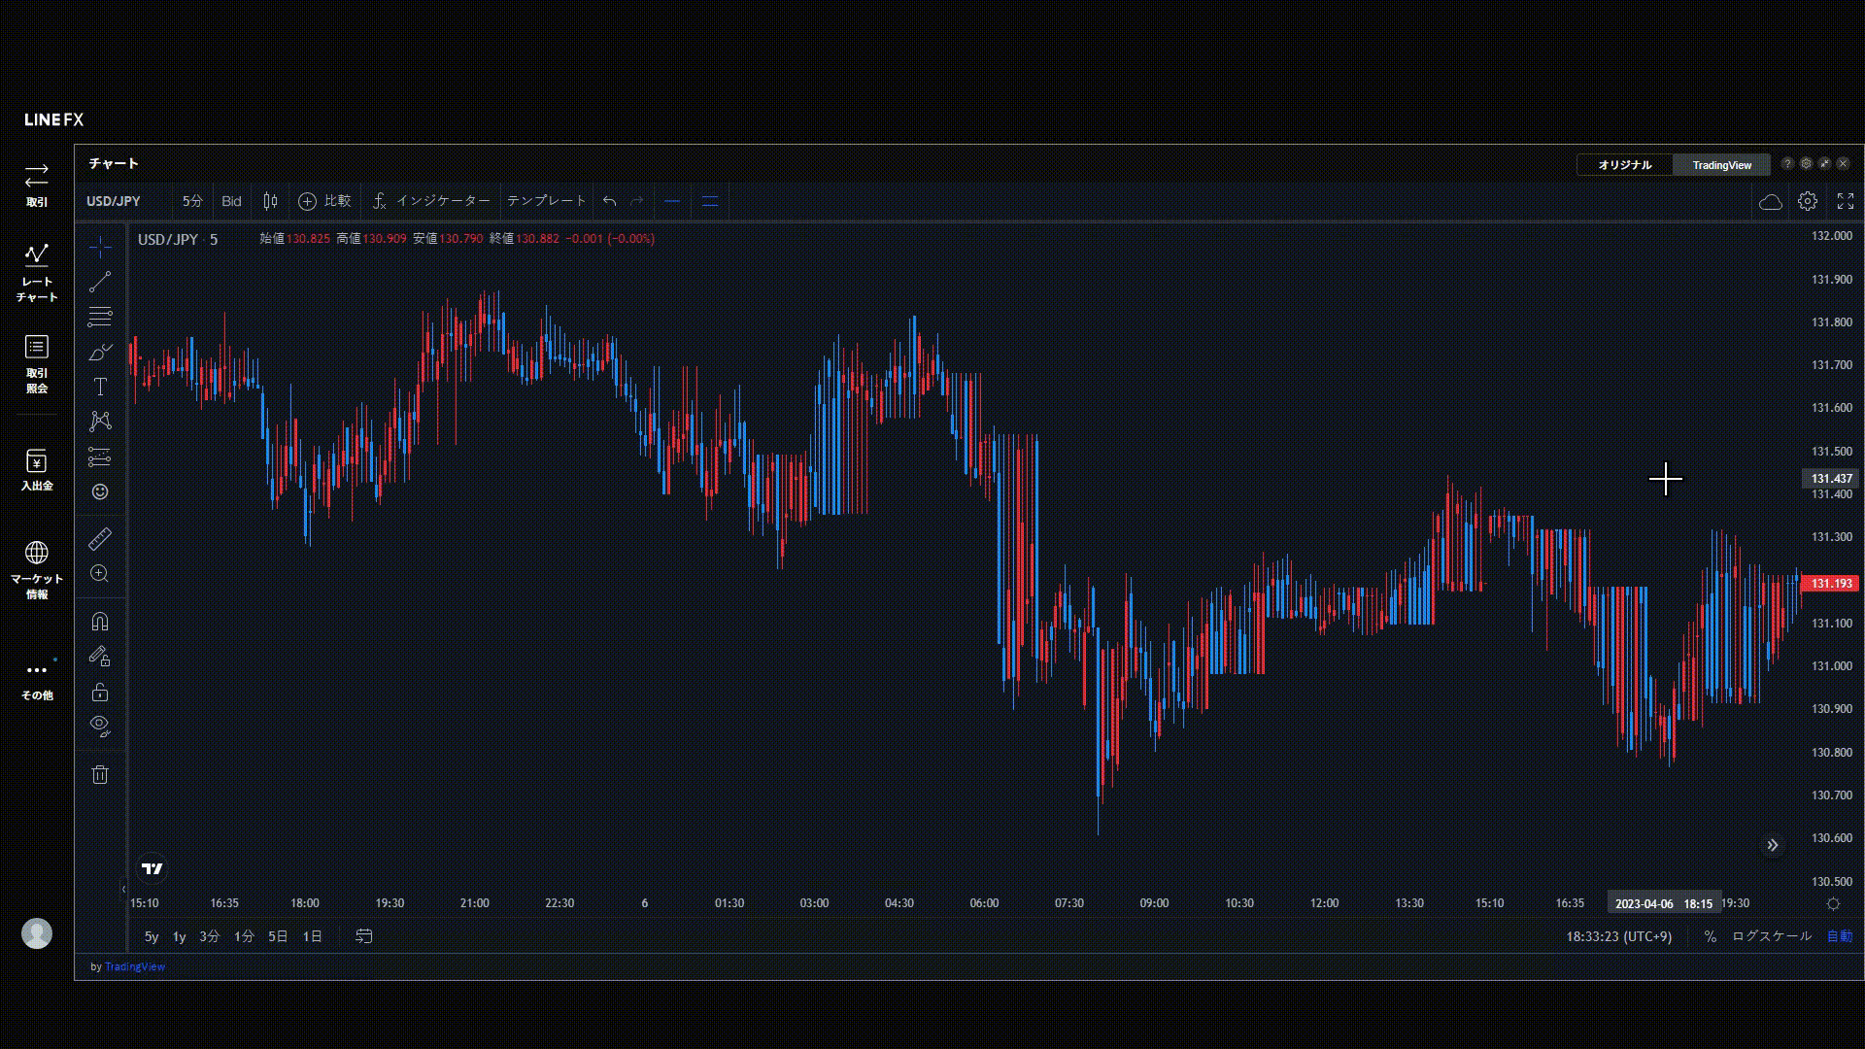
Task: Switch to the オリジナル chart tab
Action: pos(1624,165)
